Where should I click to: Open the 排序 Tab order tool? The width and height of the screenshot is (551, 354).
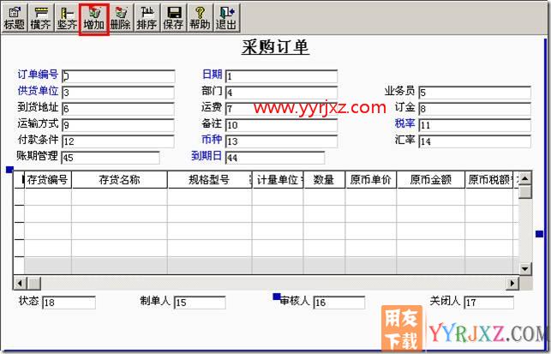[x=147, y=18]
